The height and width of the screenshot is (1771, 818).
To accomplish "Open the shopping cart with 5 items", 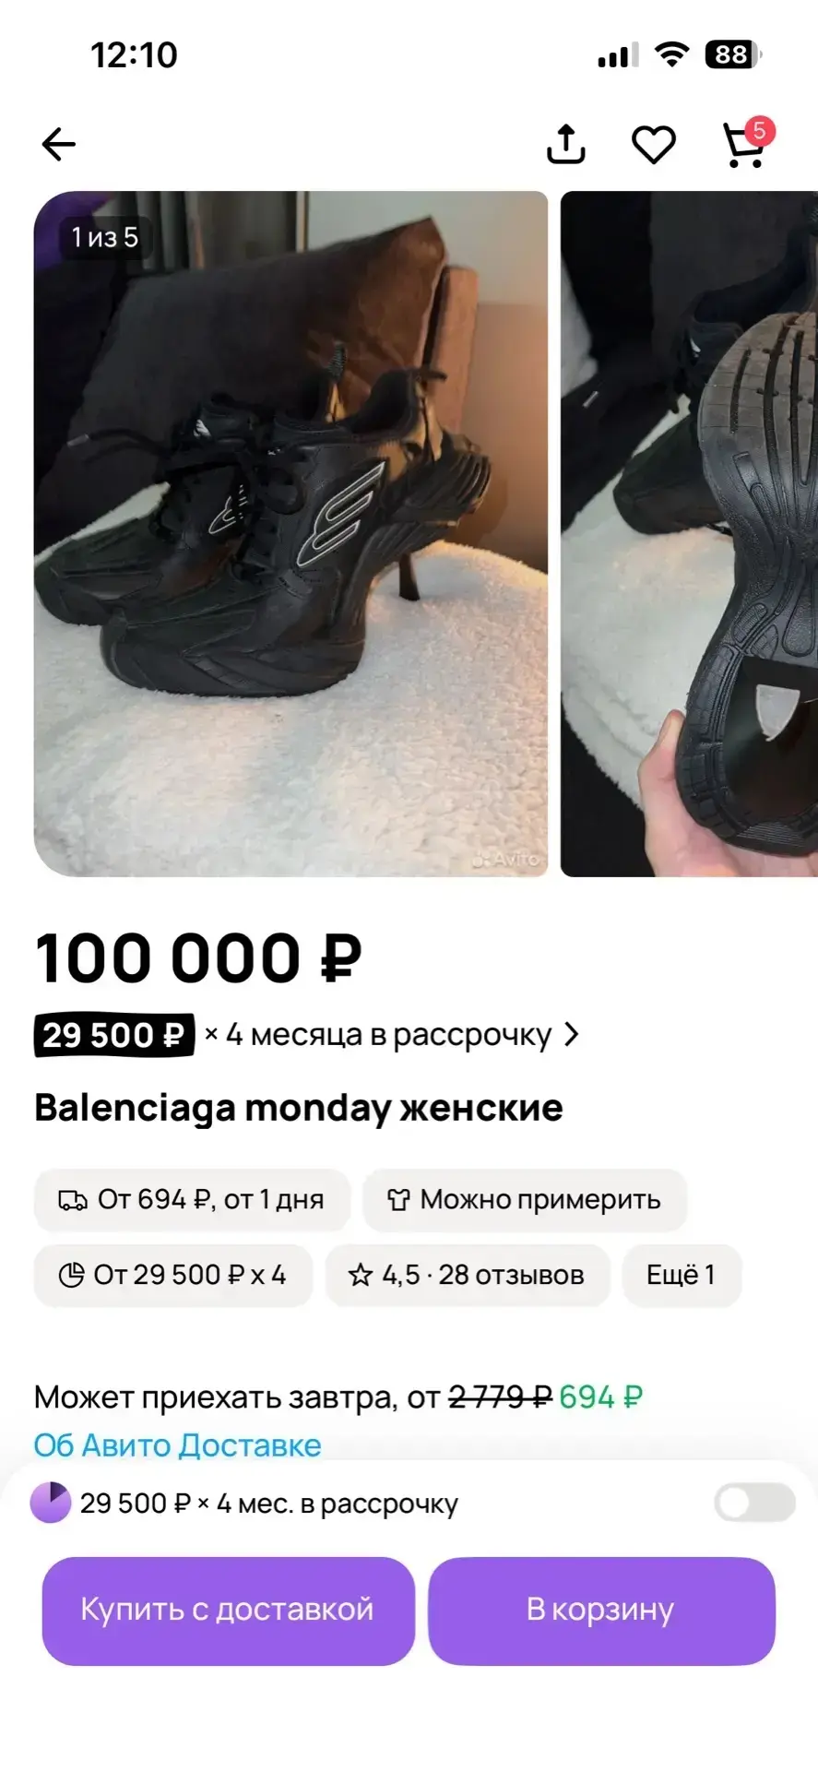I will coord(745,145).
